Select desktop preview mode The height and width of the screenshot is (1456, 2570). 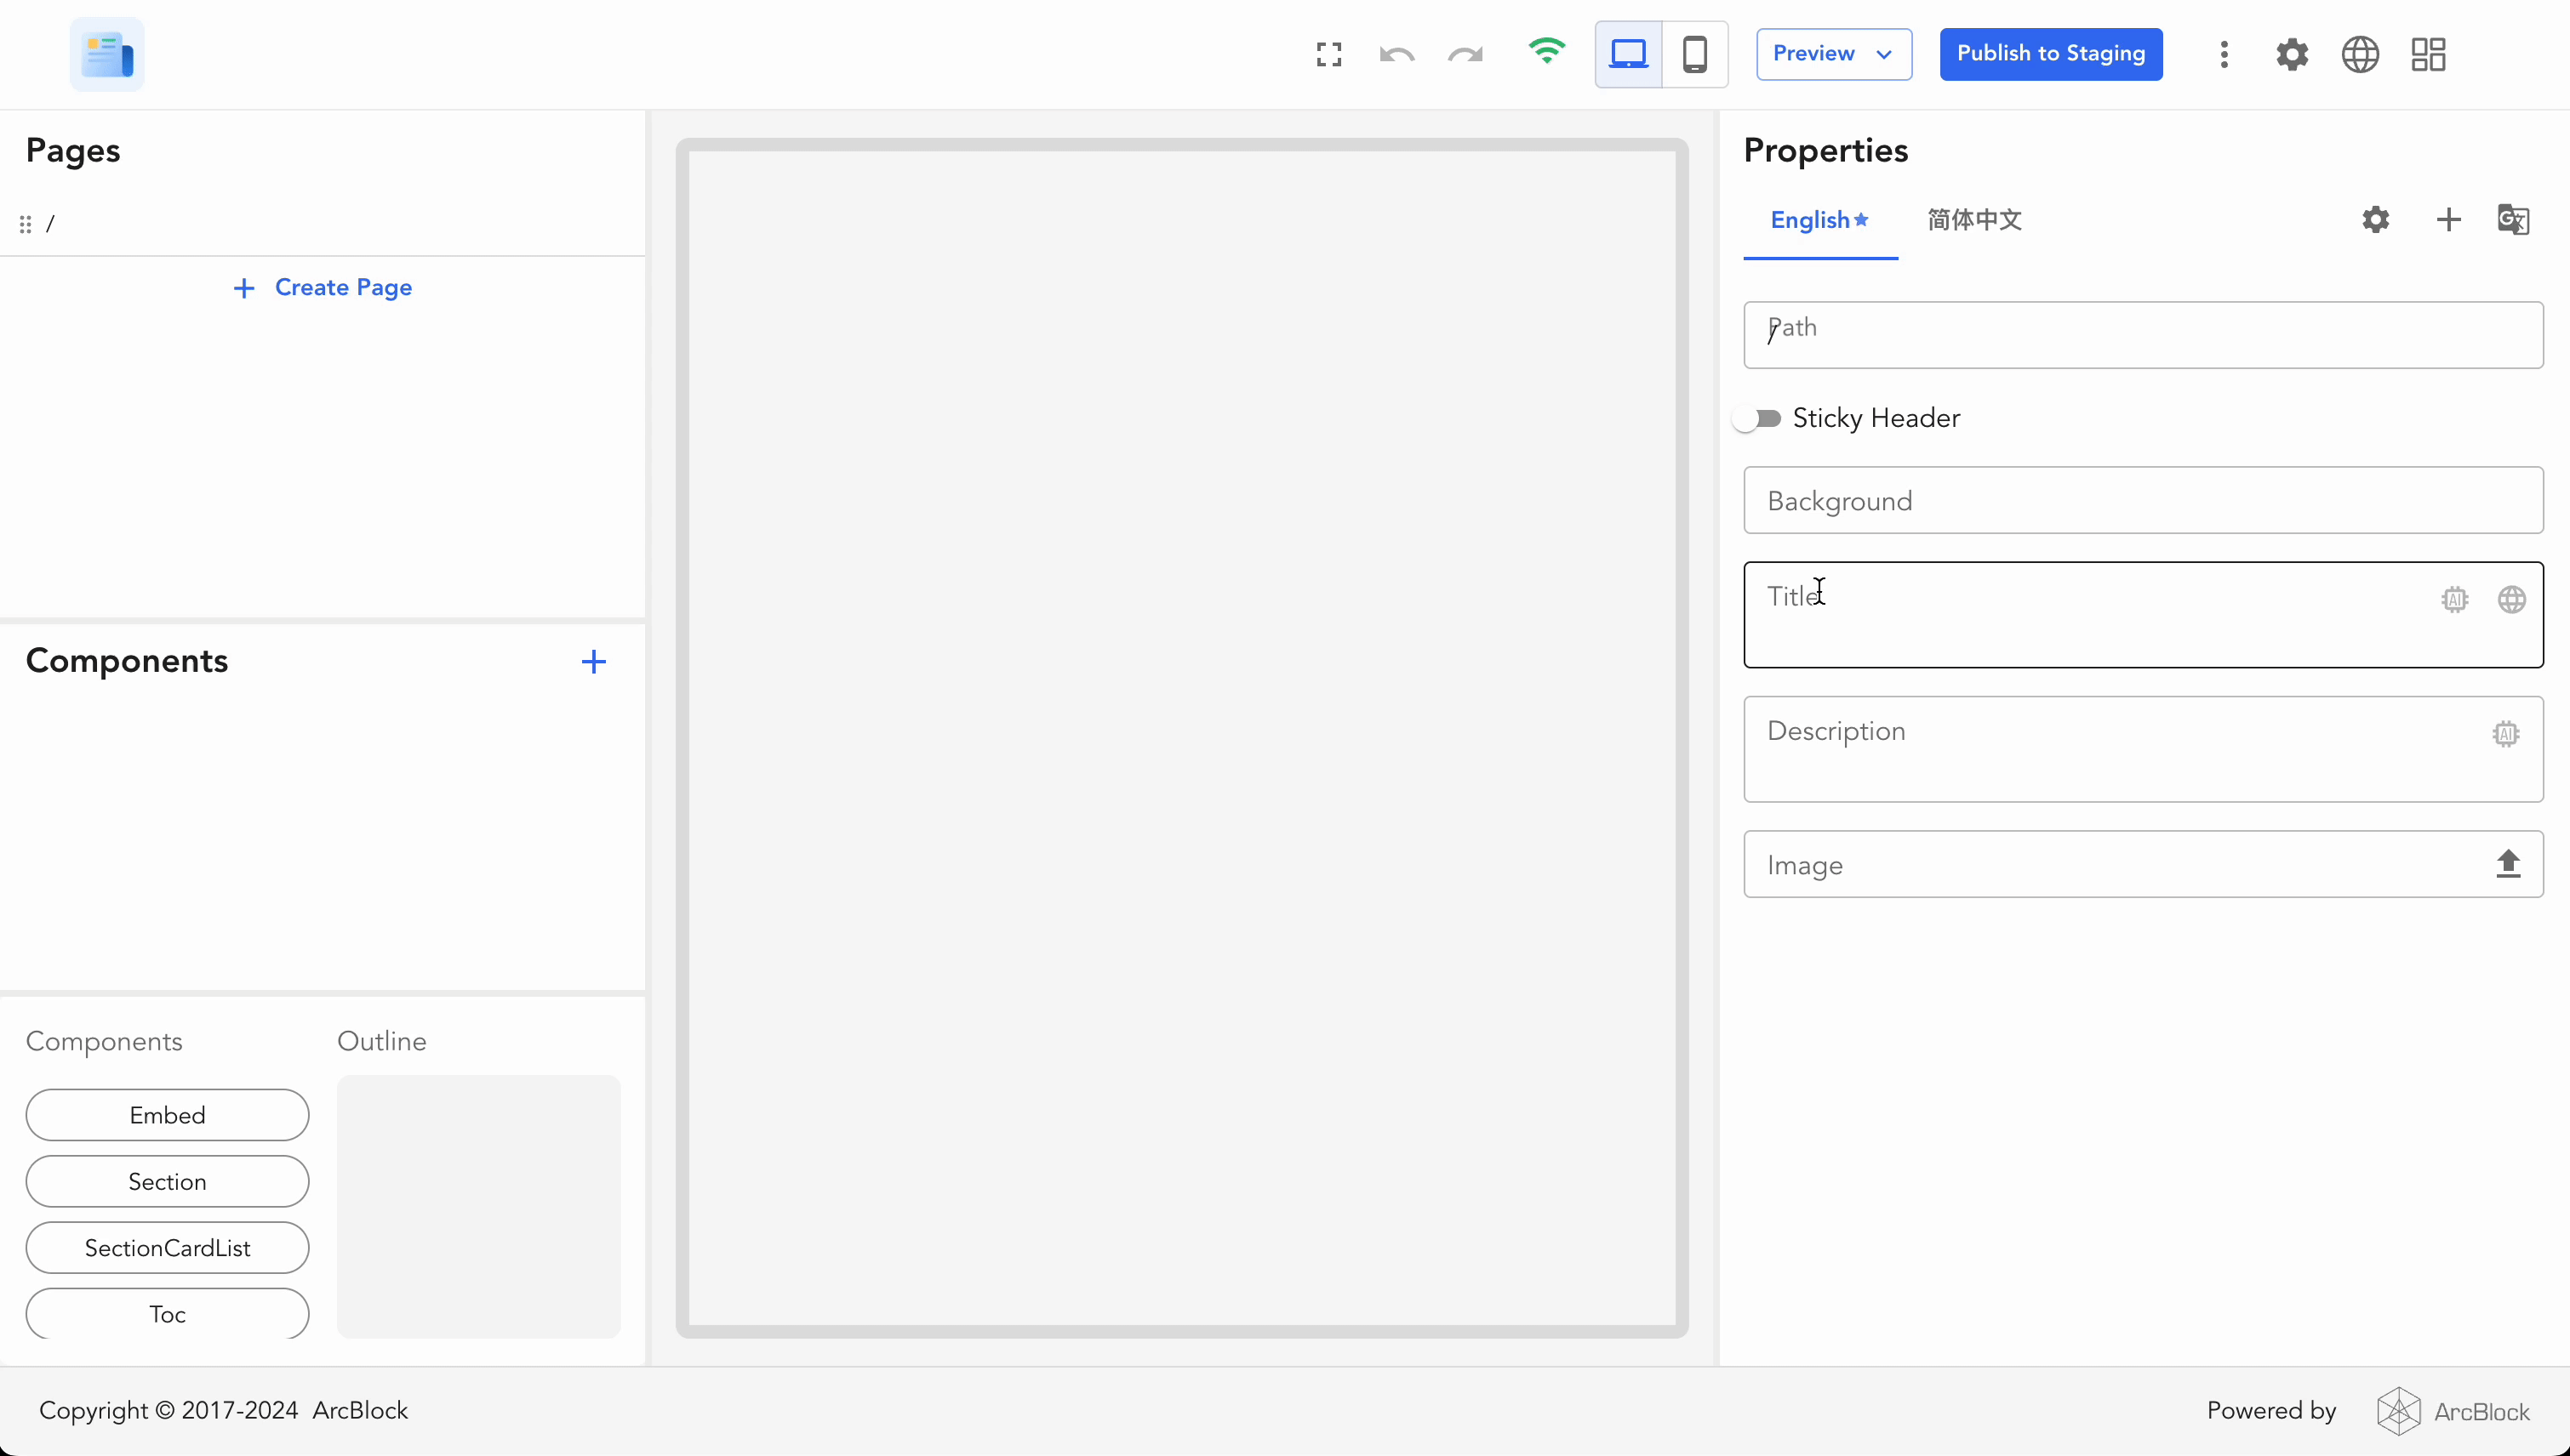tap(1628, 54)
